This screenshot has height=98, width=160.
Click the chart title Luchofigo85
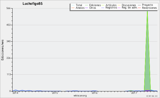point(33,4)
